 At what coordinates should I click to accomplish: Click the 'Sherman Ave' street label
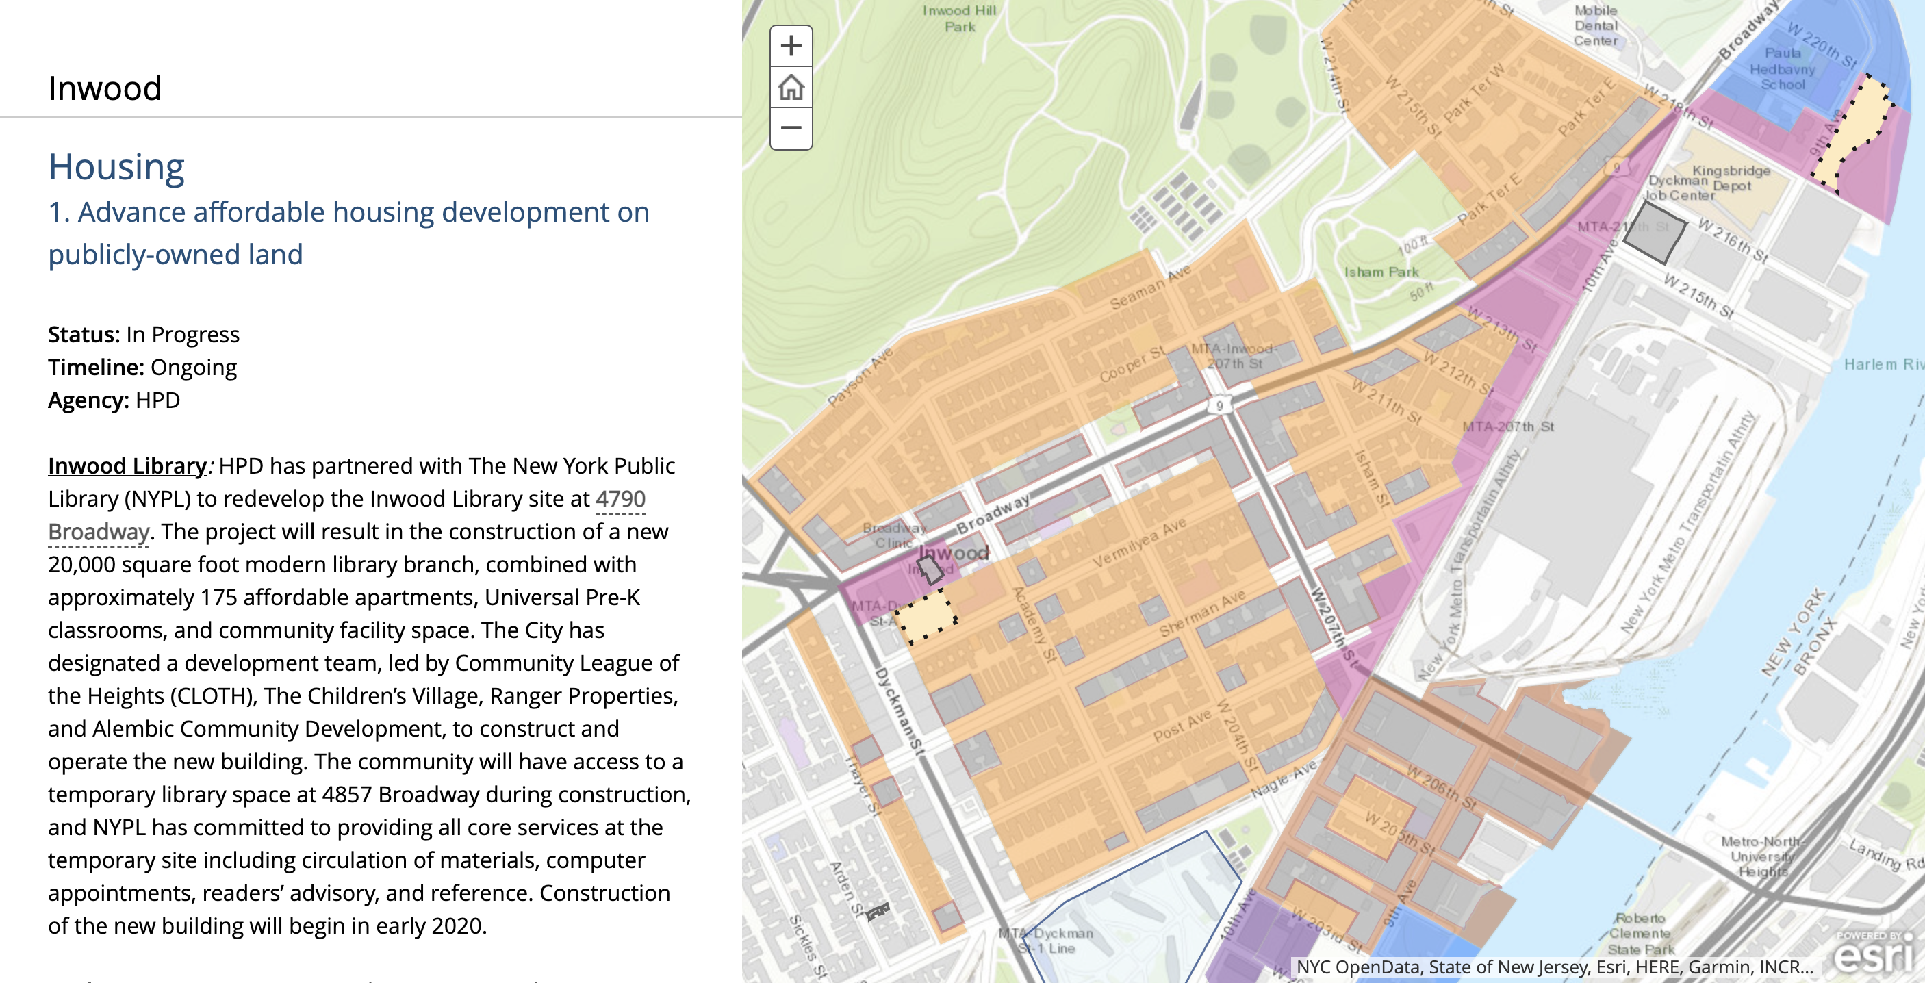pos(1202,613)
